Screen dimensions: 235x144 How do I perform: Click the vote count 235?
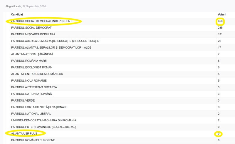[x=220, y=28]
